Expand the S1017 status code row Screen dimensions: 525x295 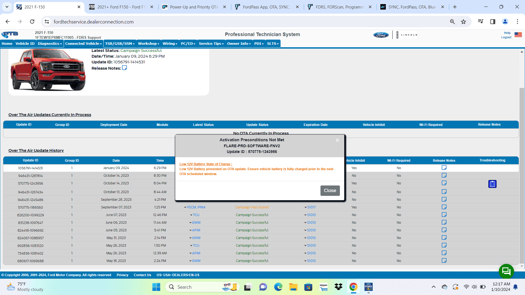click(x=310, y=207)
